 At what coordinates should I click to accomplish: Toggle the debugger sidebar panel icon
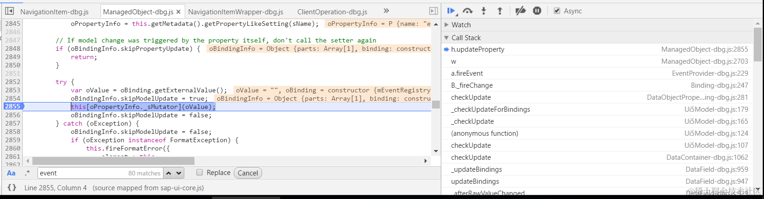[x=433, y=11]
